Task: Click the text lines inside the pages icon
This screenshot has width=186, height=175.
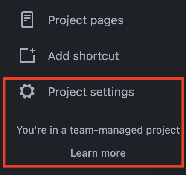Action: pos(27,18)
